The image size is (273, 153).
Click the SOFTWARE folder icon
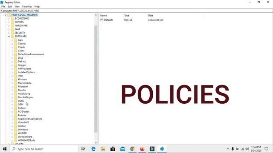coord(12,37)
